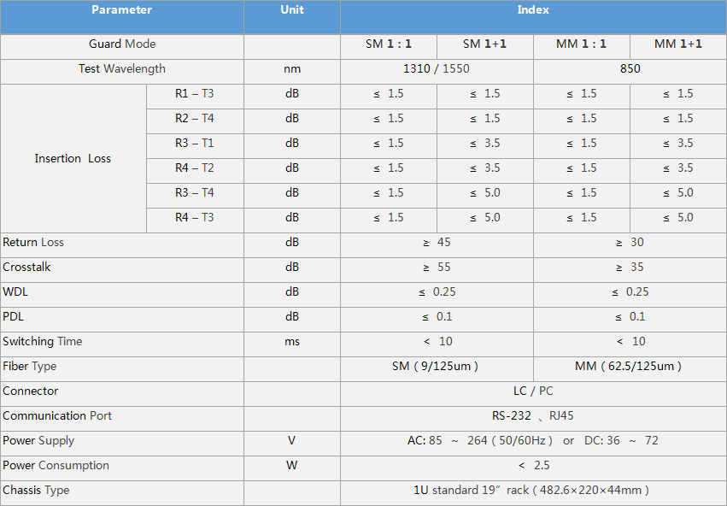This screenshot has height=506, width=727.
Task: Click the Test Wavelength cell
Action: (121, 68)
